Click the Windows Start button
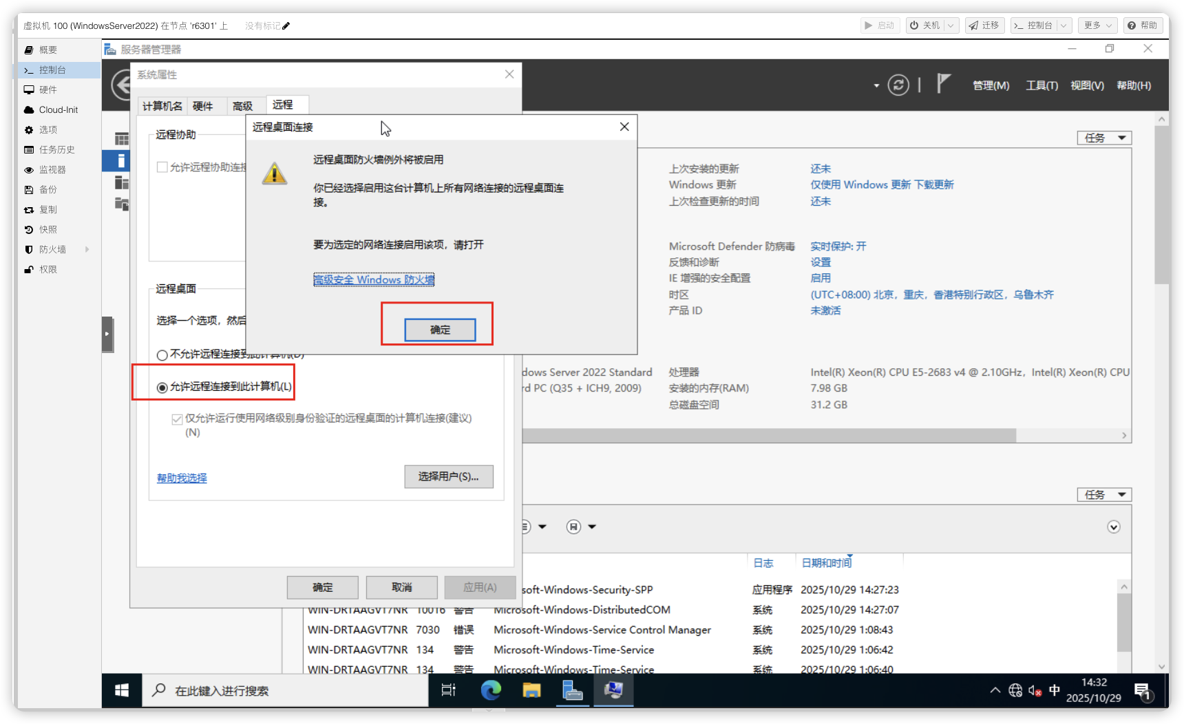This screenshot has height=724, width=1184. (122, 690)
